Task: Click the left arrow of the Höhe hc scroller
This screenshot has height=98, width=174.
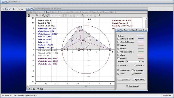Action: click(x=128, y=62)
